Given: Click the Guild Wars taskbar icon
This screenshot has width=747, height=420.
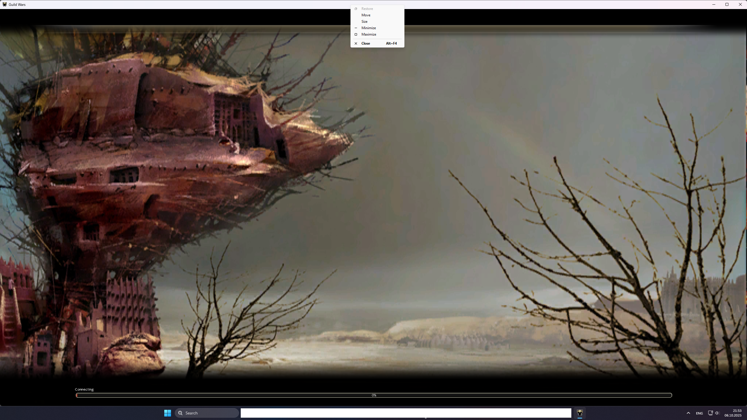Looking at the screenshot, I should tap(580, 413).
